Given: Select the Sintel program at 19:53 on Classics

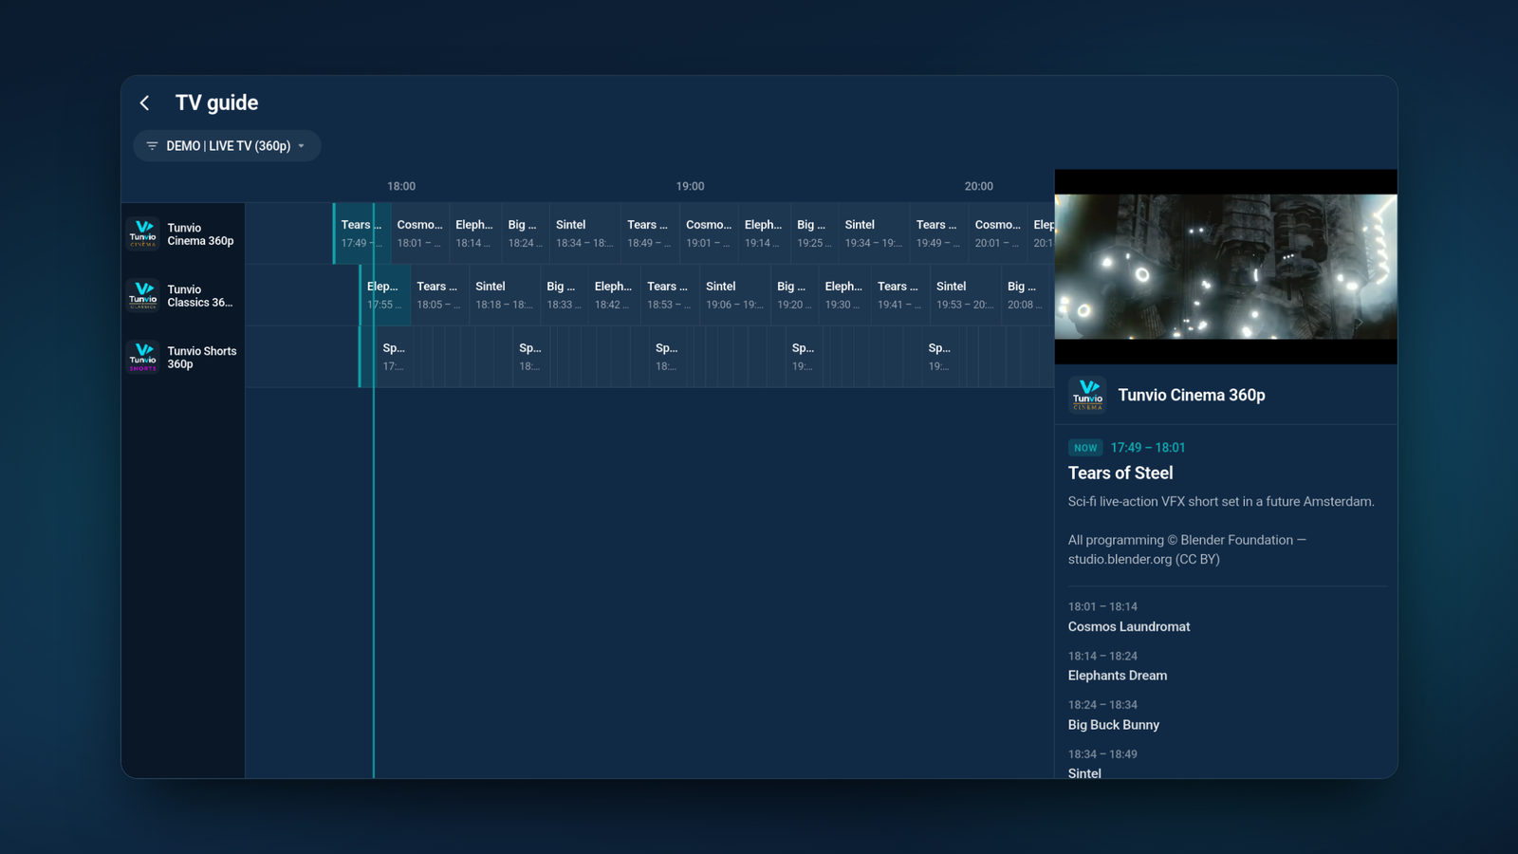Looking at the screenshot, I should click(x=965, y=295).
